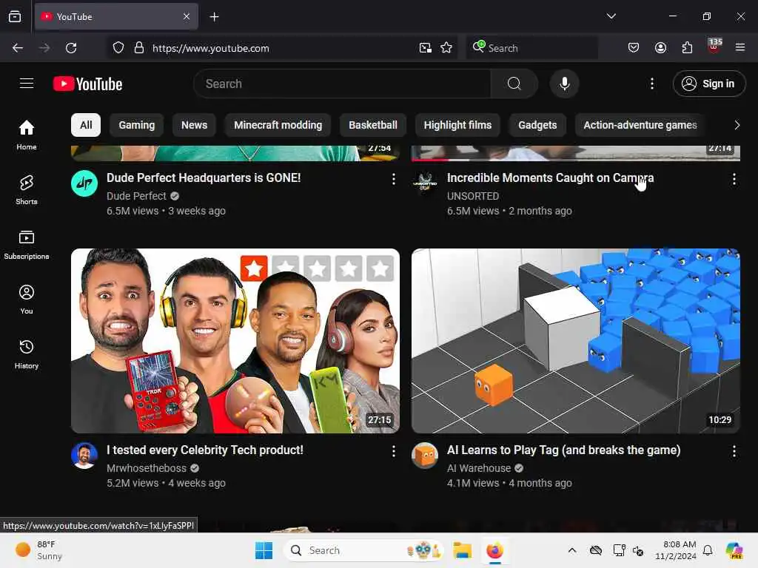Open the Firefox View icon
The width and height of the screenshot is (758, 568).
click(x=15, y=17)
